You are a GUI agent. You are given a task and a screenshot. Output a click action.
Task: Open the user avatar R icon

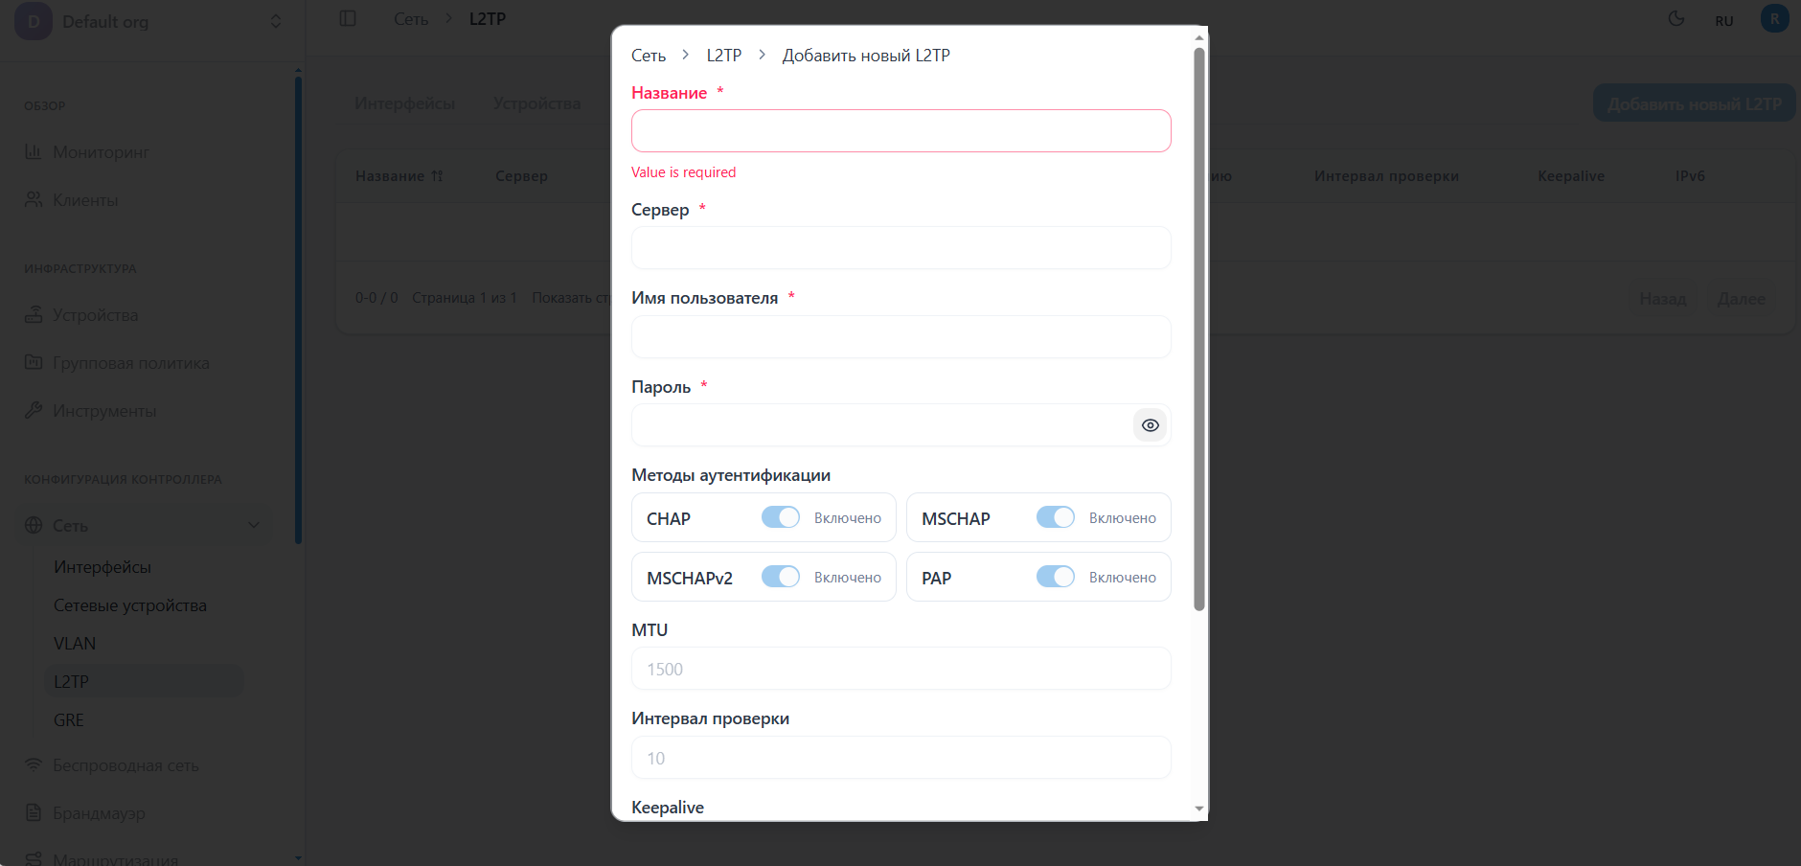click(x=1774, y=19)
